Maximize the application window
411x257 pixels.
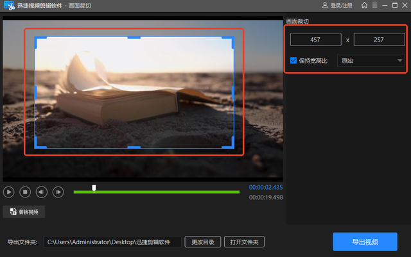[395, 5]
